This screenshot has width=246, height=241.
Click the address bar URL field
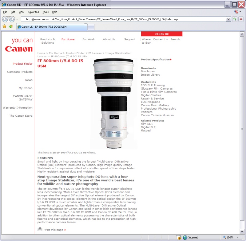pyautogui.click(x=123, y=19)
